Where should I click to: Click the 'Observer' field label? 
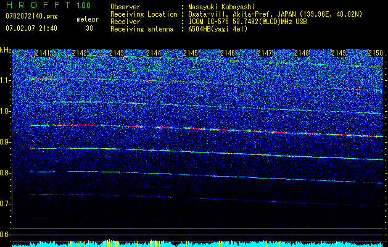(x=125, y=7)
